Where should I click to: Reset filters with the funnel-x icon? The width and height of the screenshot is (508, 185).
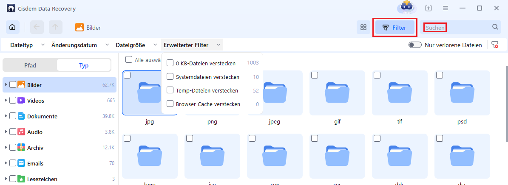pyautogui.click(x=495, y=45)
